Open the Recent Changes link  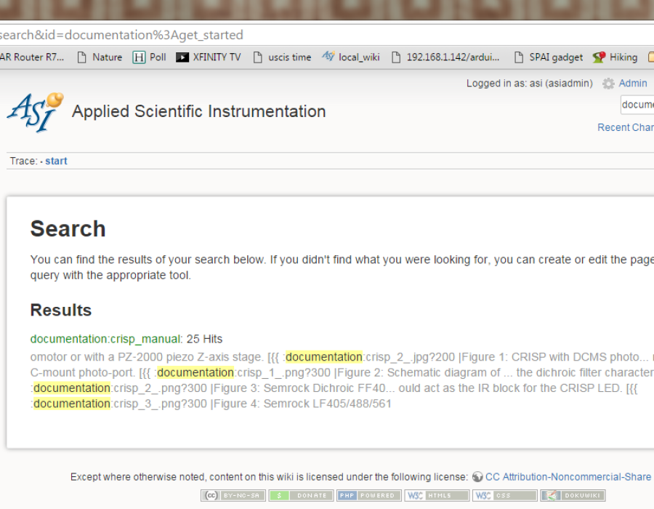point(626,127)
